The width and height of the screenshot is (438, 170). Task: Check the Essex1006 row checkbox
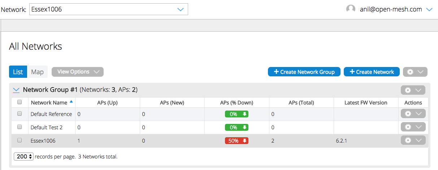[x=19, y=140]
